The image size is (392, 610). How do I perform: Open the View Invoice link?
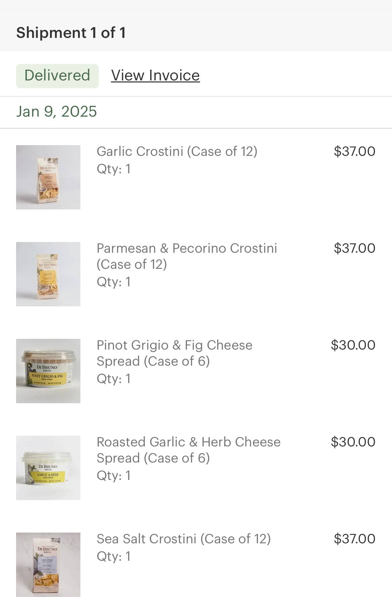tap(155, 75)
